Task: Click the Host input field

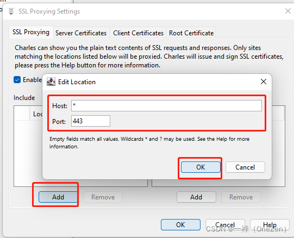Action: tap(166, 105)
